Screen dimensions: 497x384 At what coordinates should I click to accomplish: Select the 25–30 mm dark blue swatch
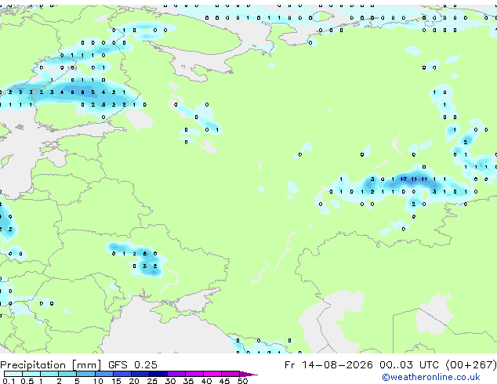tap(158, 374)
